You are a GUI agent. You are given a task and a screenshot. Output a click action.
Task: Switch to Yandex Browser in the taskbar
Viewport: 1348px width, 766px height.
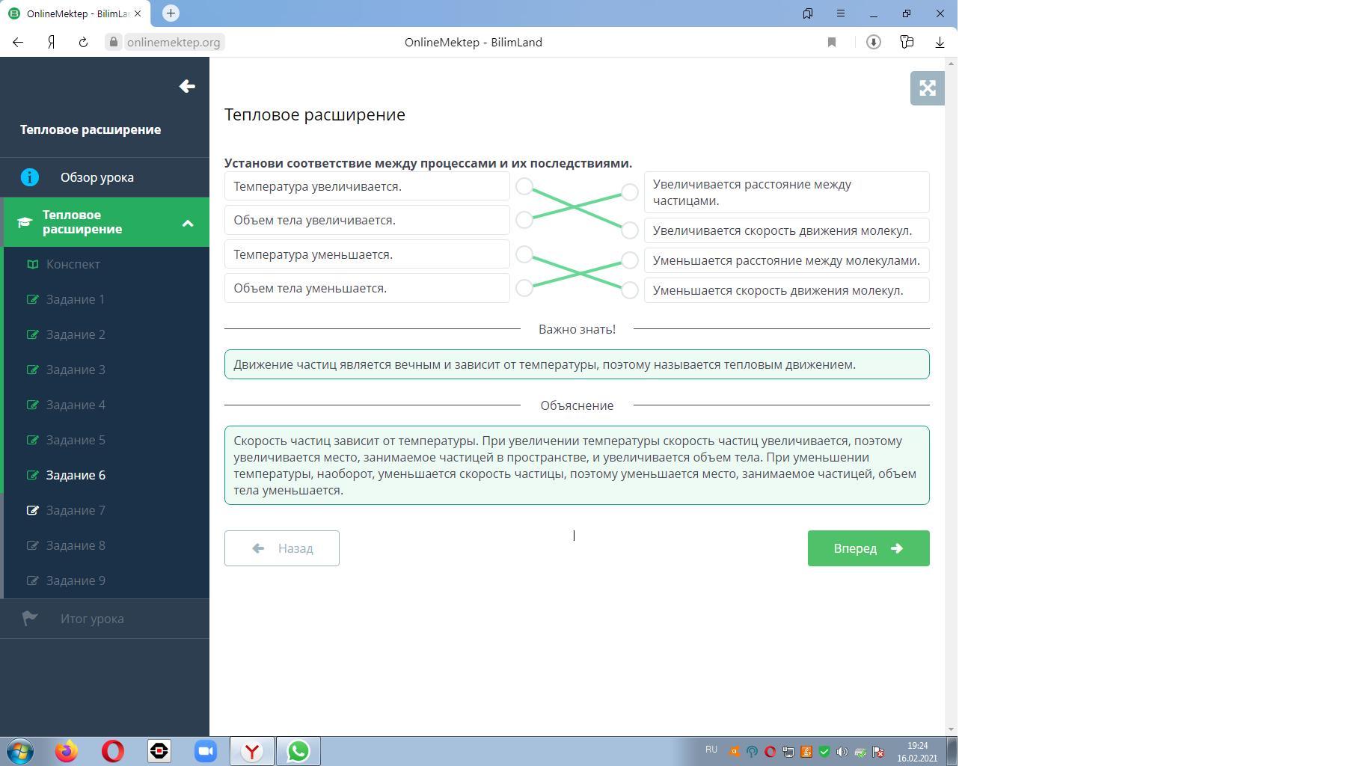[x=252, y=751]
